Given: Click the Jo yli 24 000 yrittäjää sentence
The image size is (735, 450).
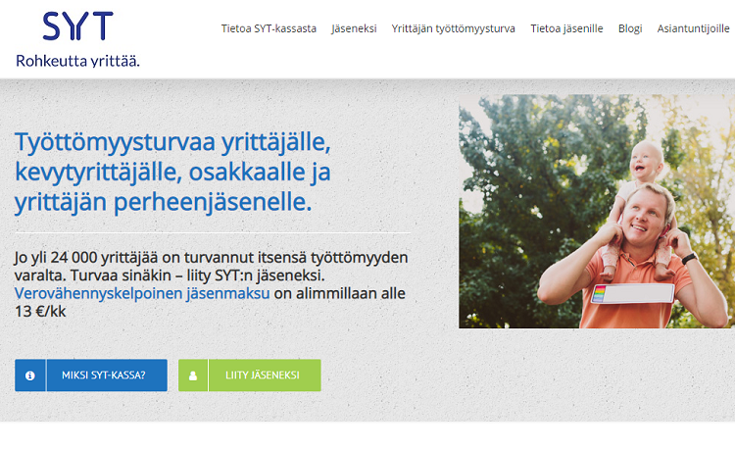Looking at the screenshot, I should point(211,267).
